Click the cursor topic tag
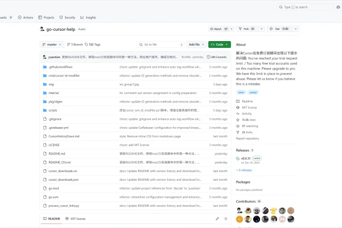The image size is (342, 228). 253,92
